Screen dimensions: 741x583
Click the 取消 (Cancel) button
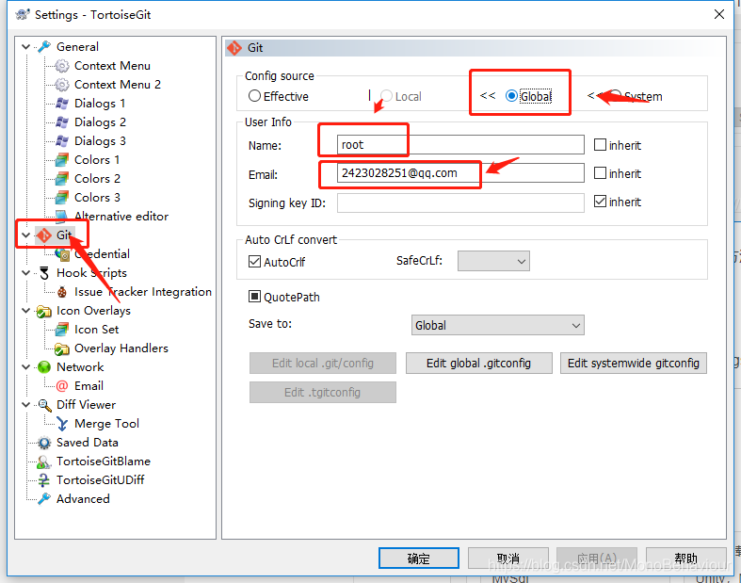click(x=508, y=559)
